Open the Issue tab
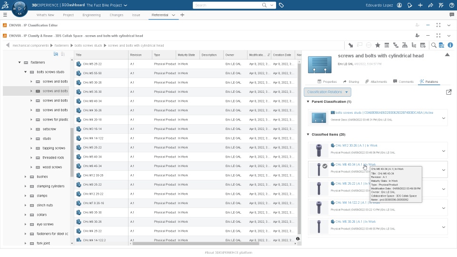457x257 pixels. [x=136, y=15]
